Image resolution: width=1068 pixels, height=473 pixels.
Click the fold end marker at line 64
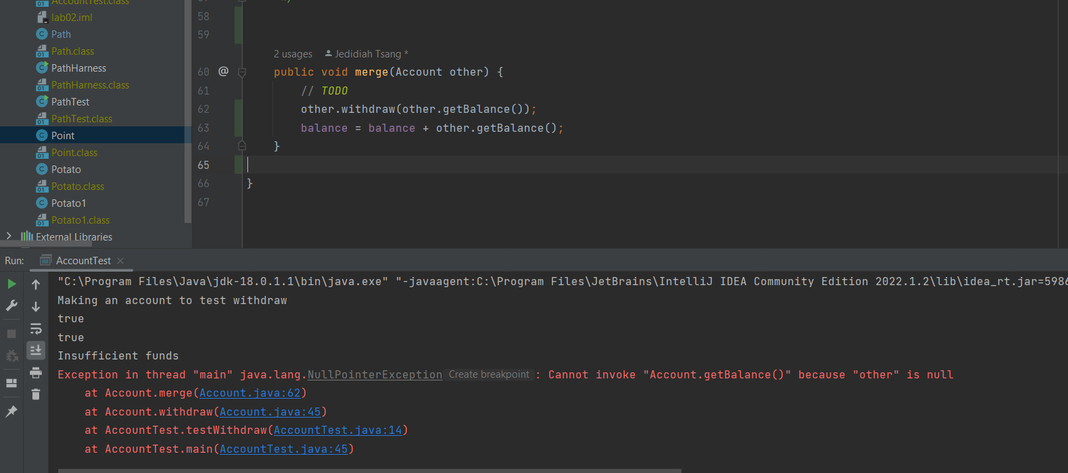point(242,146)
